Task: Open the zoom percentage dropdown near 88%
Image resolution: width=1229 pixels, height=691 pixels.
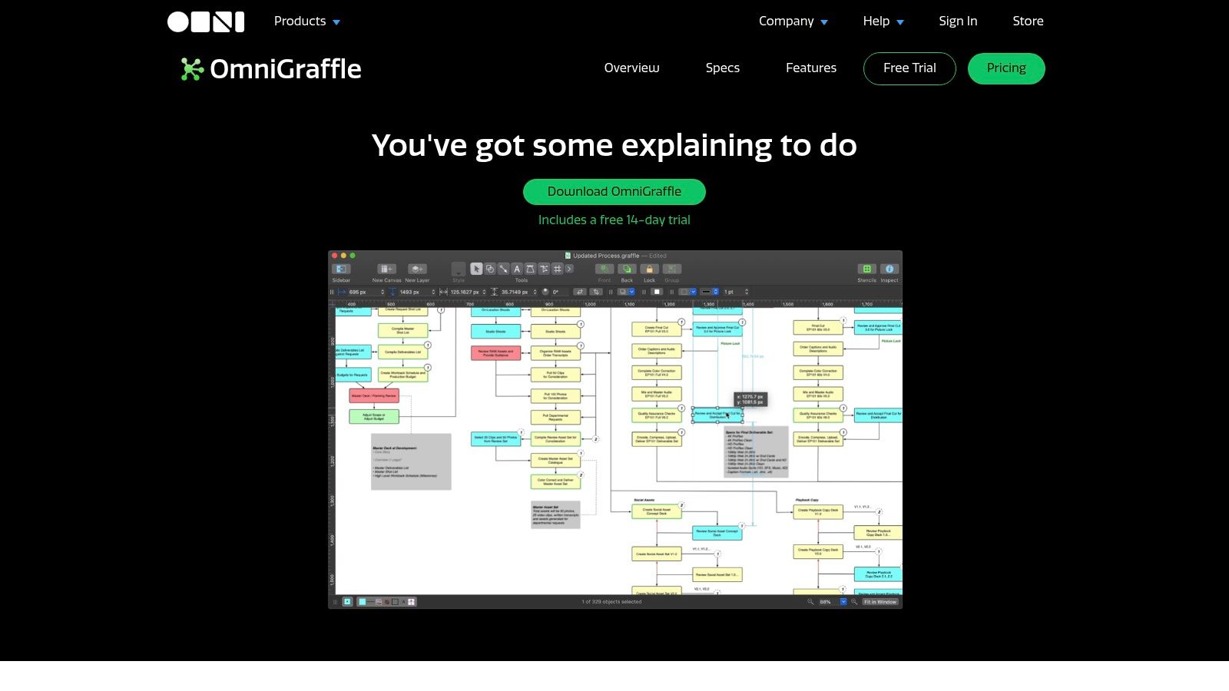Action: [x=843, y=602]
